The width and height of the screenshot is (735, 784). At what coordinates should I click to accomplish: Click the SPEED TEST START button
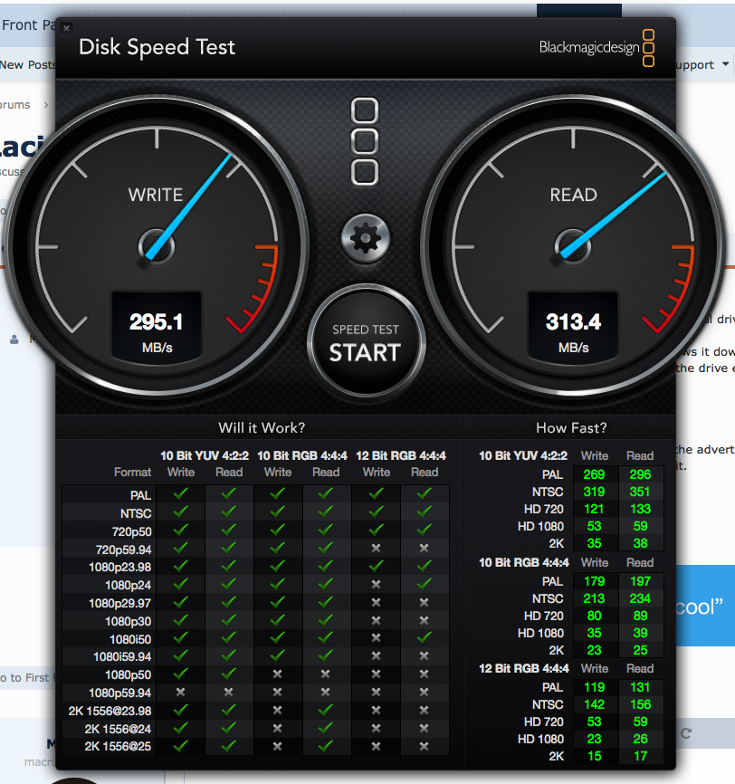point(366,343)
